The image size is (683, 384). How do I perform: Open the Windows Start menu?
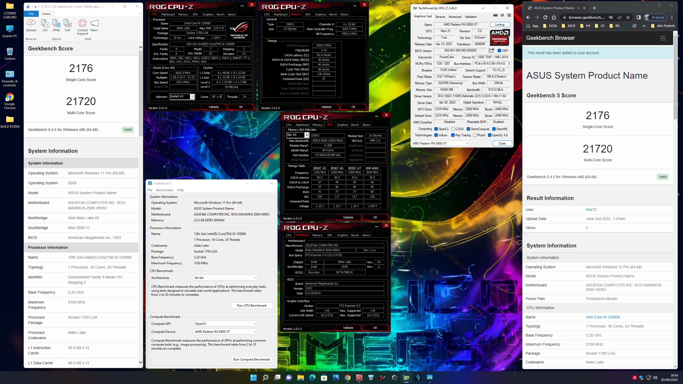coord(253,377)
